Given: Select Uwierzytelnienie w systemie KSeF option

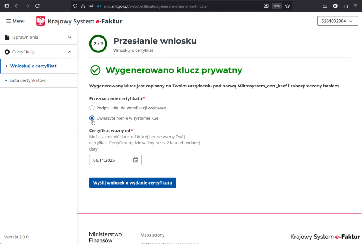Looking at the screenshot, I should [x=92, y=118].
